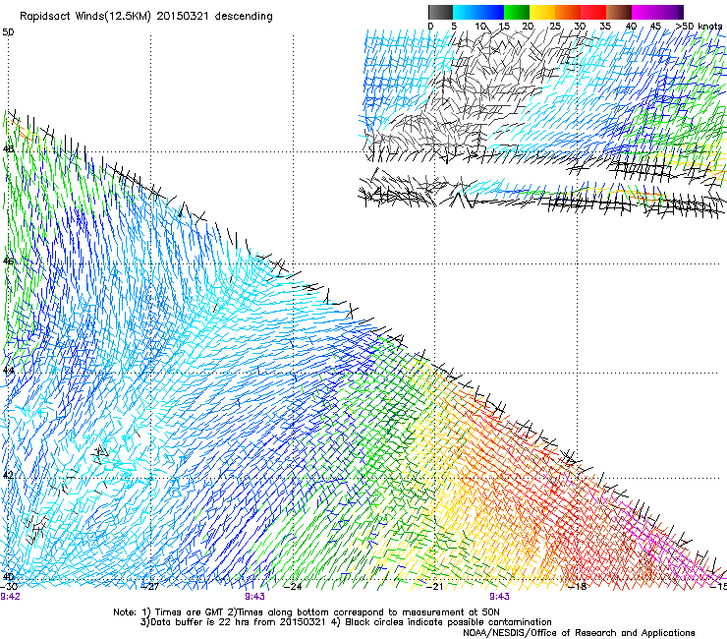This screenshot has height=639, width=727.
Task: Click the yellow 20-25 knots legend swatch
Action: [542, 12]
